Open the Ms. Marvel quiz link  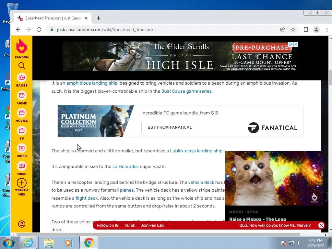275,225
